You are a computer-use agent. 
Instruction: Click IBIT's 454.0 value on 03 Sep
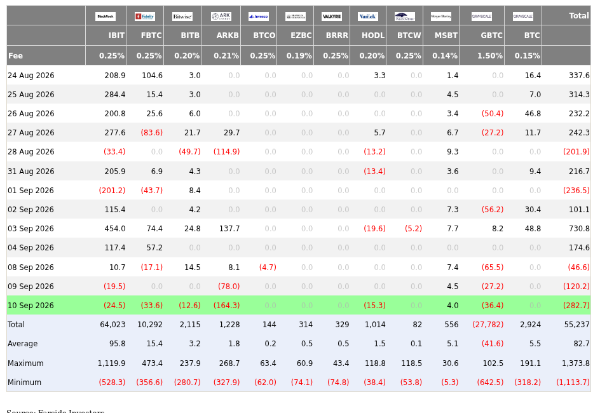pyautogui.click(x=115, y=229)
